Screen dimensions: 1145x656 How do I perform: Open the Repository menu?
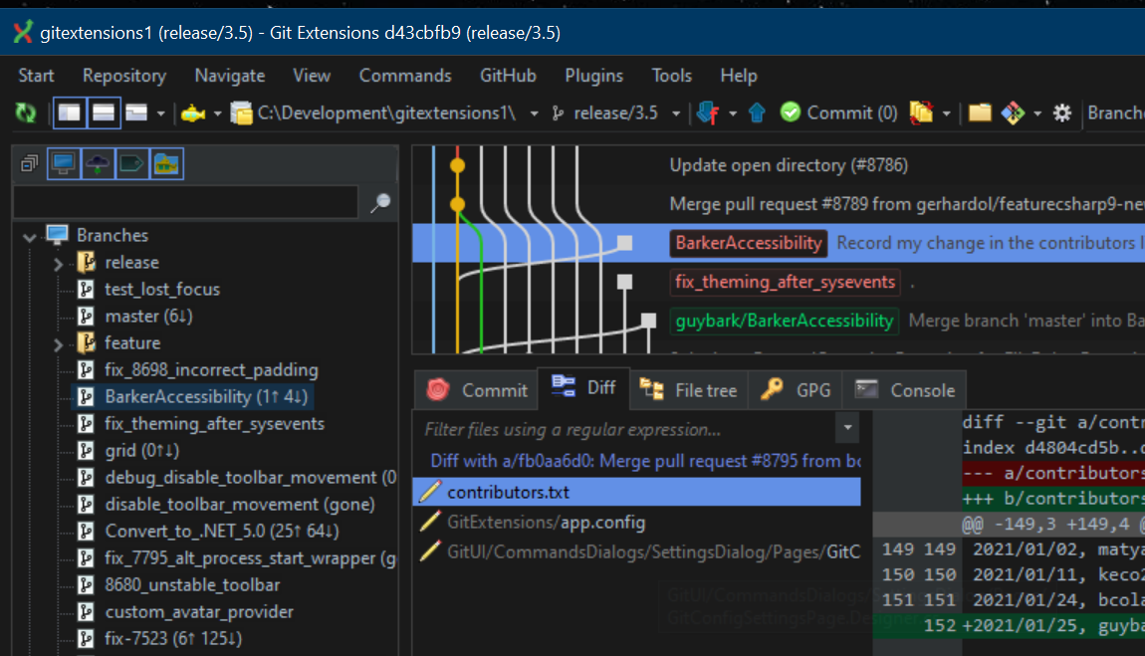[124, 76]
